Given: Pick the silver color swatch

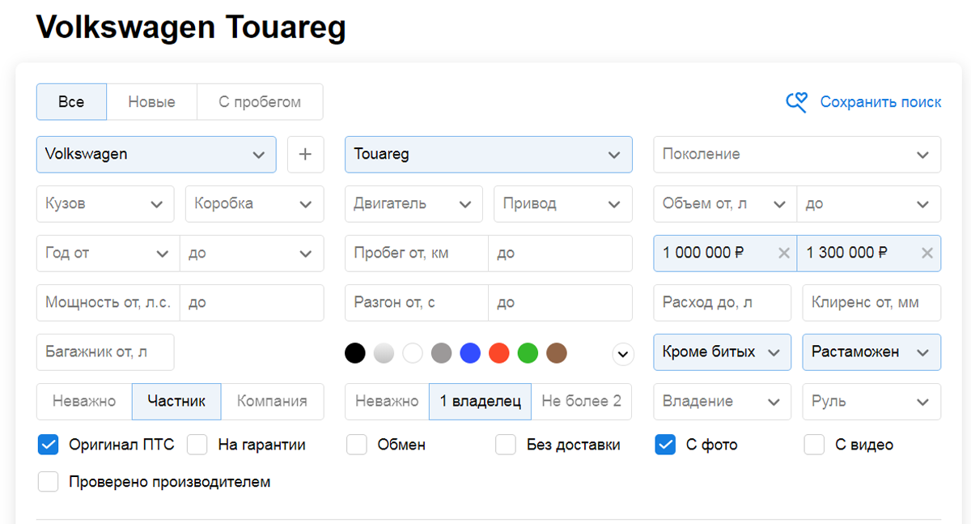Looking at the screenshot, I should pos(384,353).
